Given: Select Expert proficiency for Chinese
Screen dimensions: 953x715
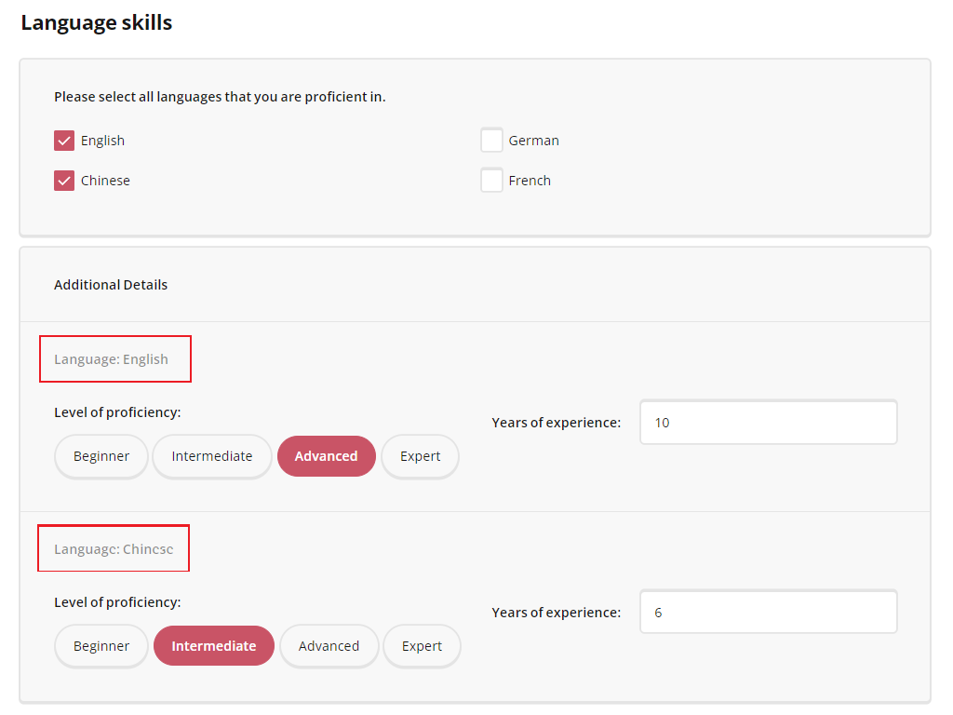Looking at the screenshot, I should point(422,645).
